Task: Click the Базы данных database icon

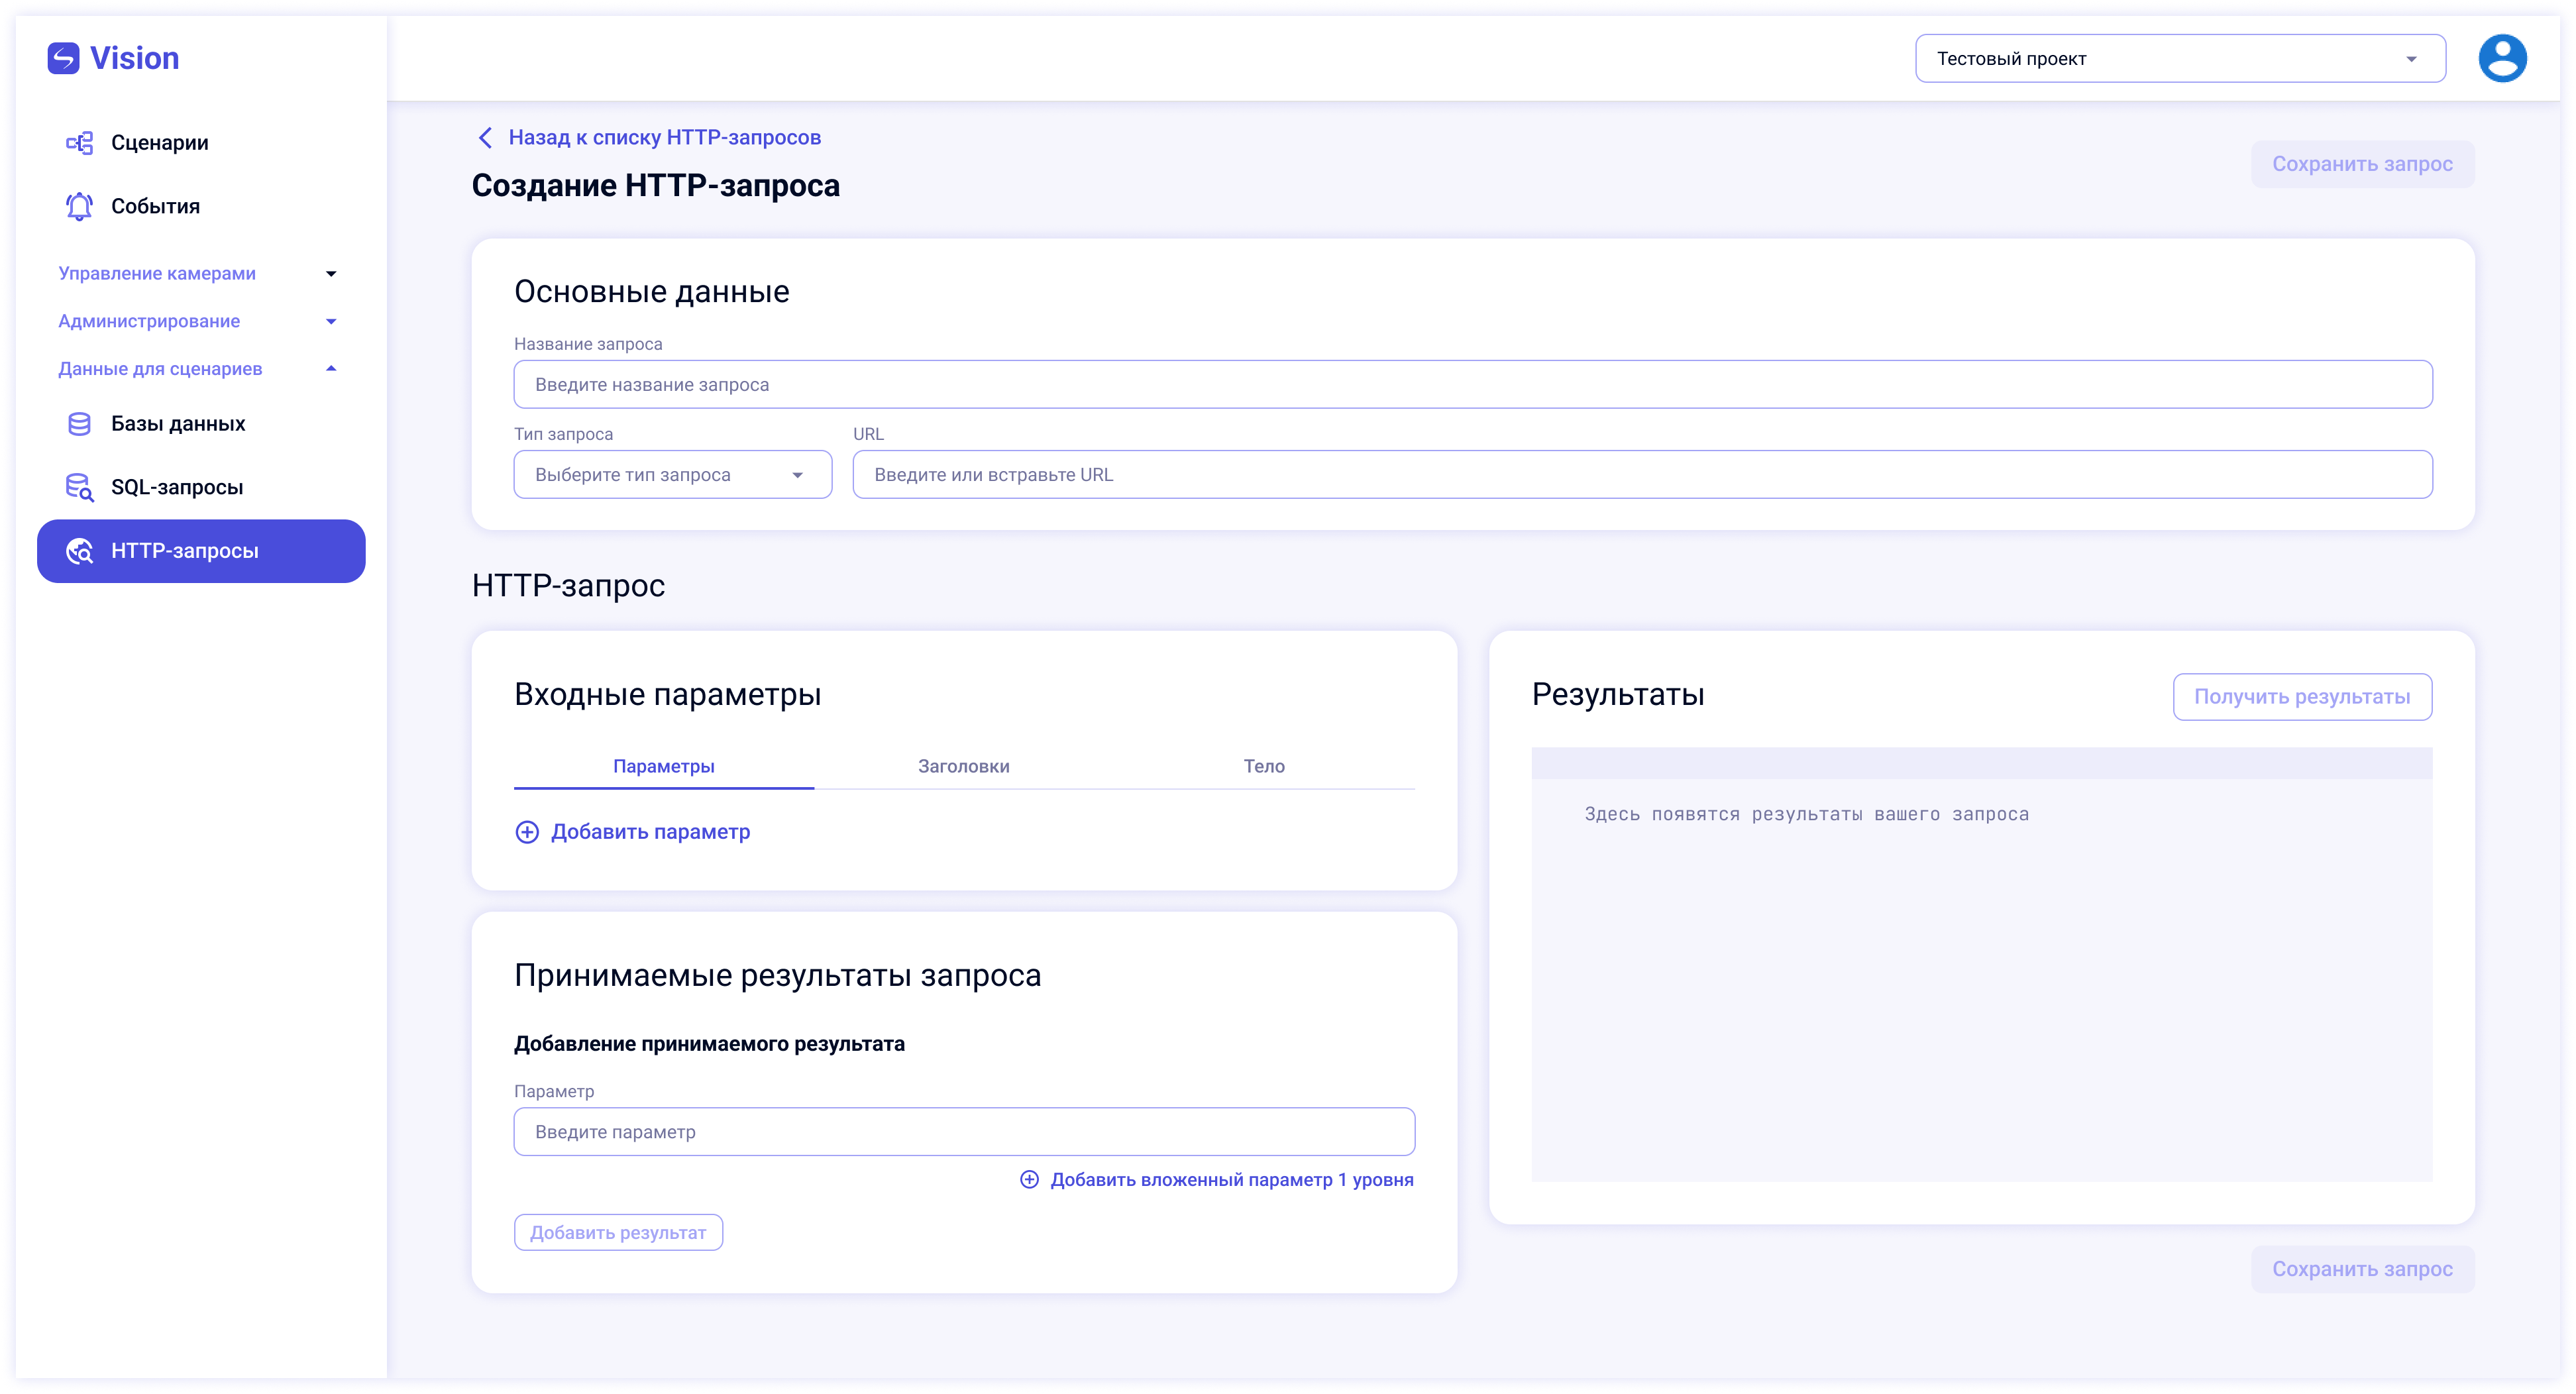Action: pos(79,424)
